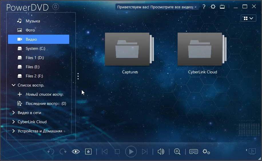Open Files (E:) drive
The height and width of the screenshot is (161, 262).
(x=39, y=67)
